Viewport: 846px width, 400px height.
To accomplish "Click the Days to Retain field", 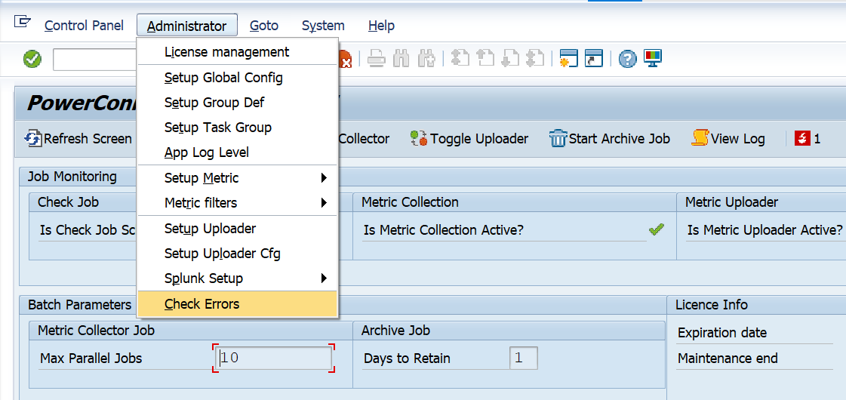I will [523, 358].
